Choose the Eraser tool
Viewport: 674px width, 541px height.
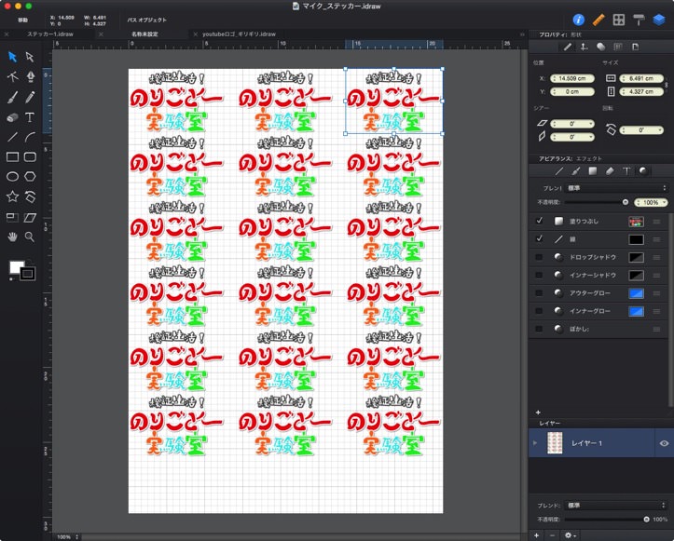click(12, 117)
